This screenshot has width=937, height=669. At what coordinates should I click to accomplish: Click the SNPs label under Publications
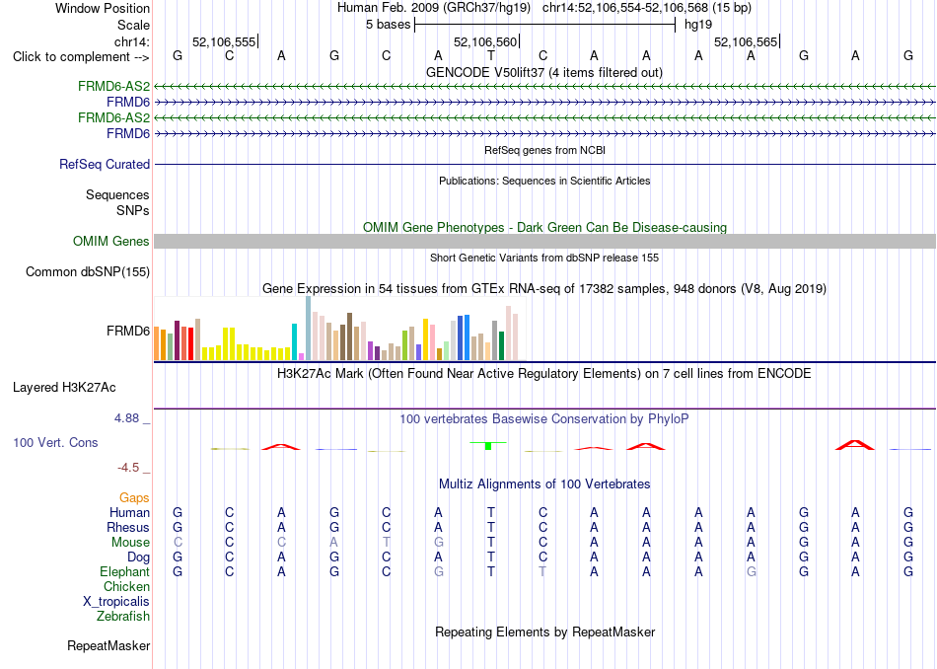[x=133, y=210]
